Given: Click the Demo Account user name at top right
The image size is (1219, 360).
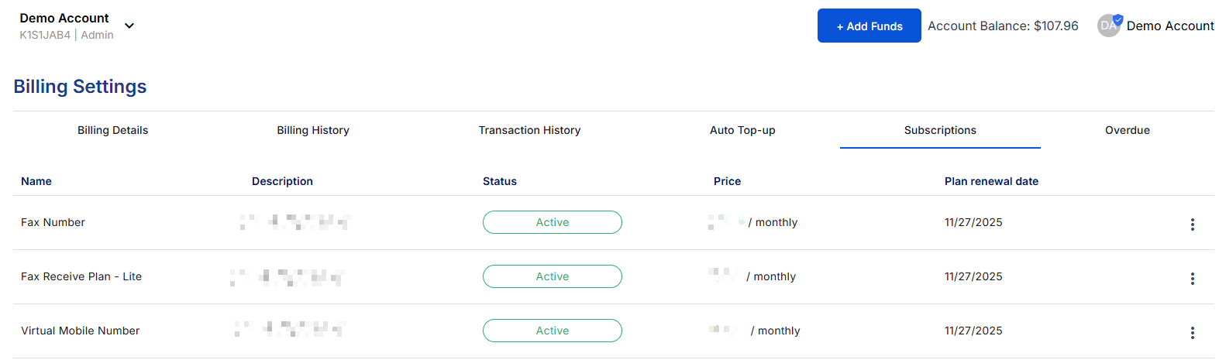Looking at the screenshot, I should click(x=1170, y=26).
